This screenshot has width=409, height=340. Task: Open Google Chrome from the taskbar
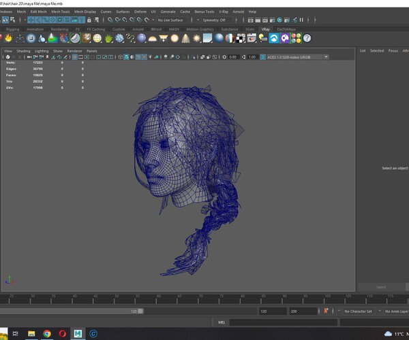(x=47, y=333)
